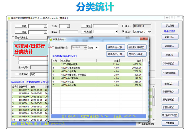The width and height of the screenshot is (190, 136).
Task: Click 收款项目 column header in dialog
Action: point(78,61)
